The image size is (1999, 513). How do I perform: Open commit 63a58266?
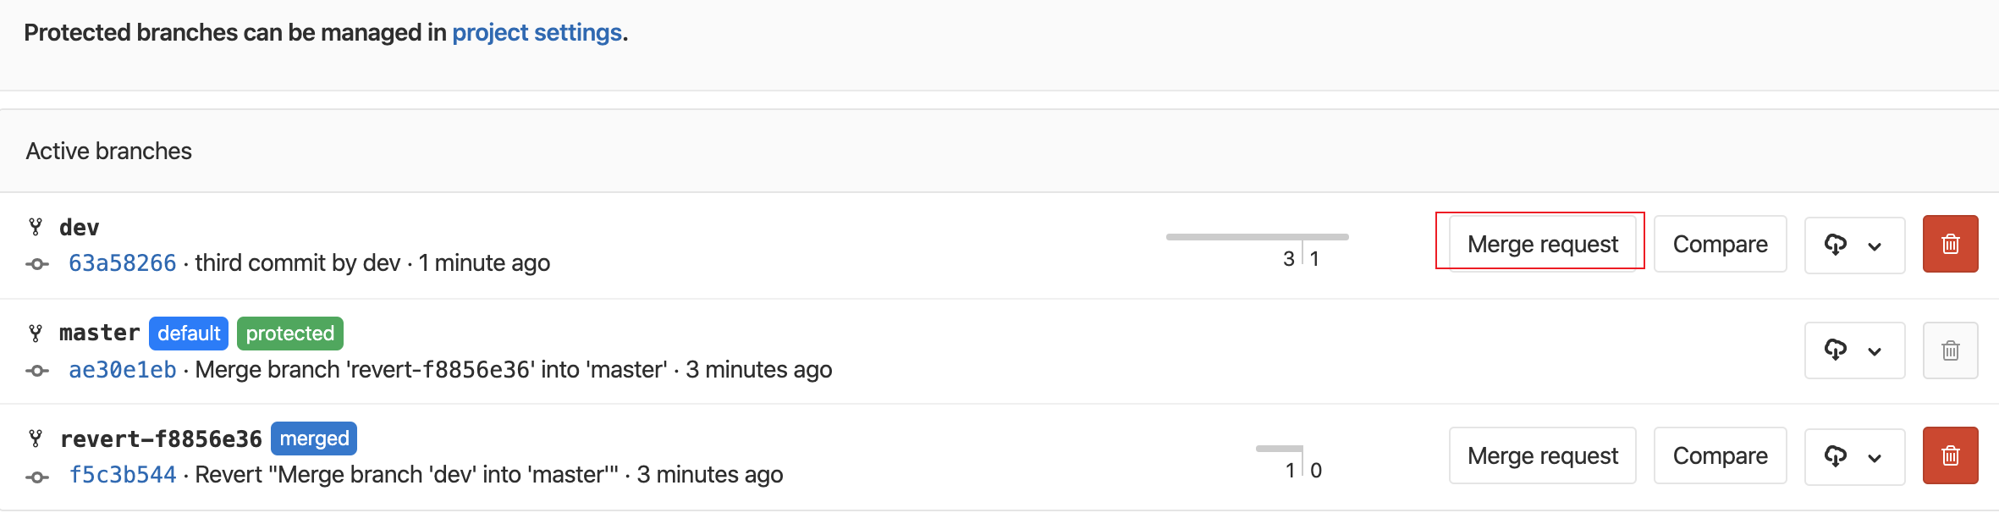pyautogui.click(x=123, y=263)
